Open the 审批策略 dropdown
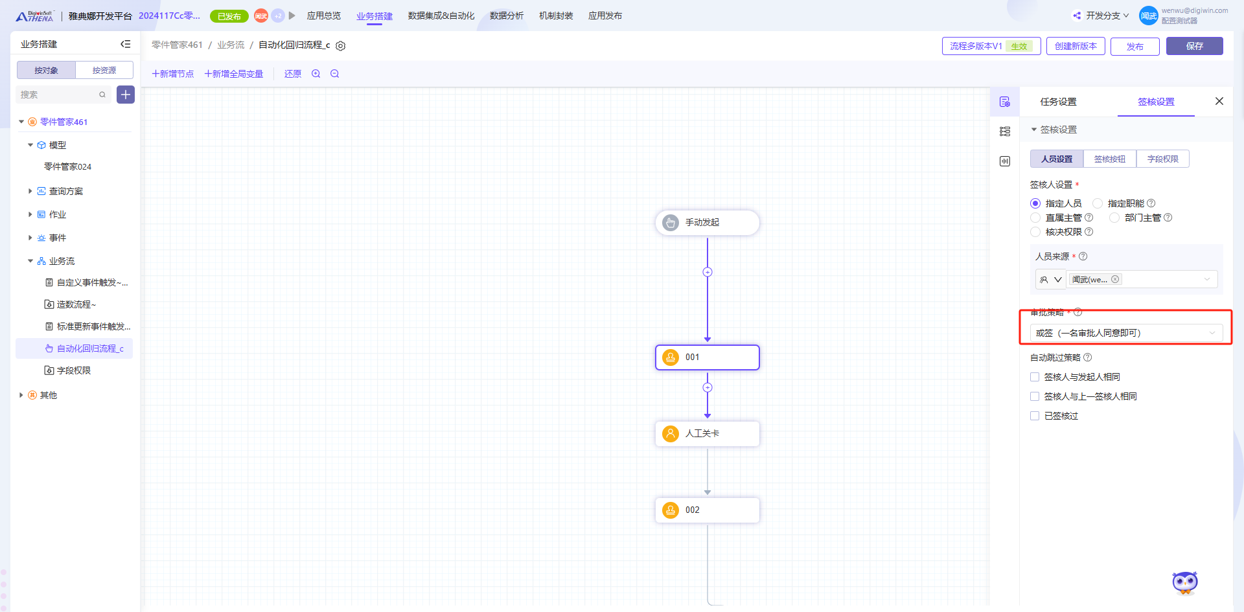1244x612 pixels. [x=1126, y=333]
